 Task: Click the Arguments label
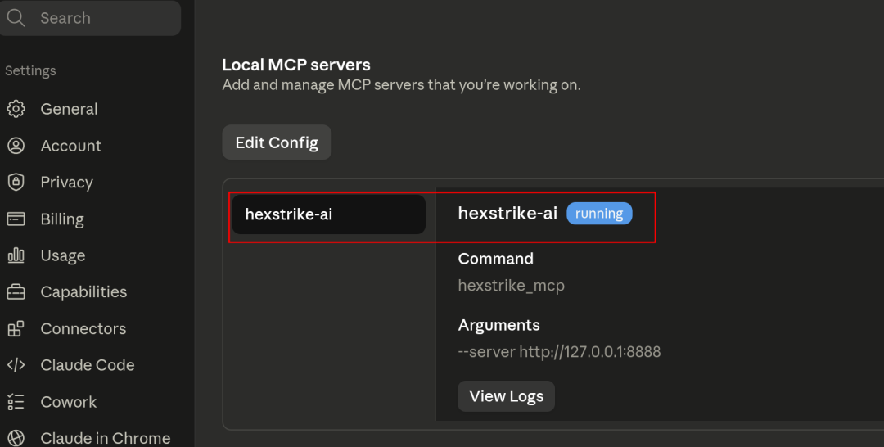coord(499,325)
